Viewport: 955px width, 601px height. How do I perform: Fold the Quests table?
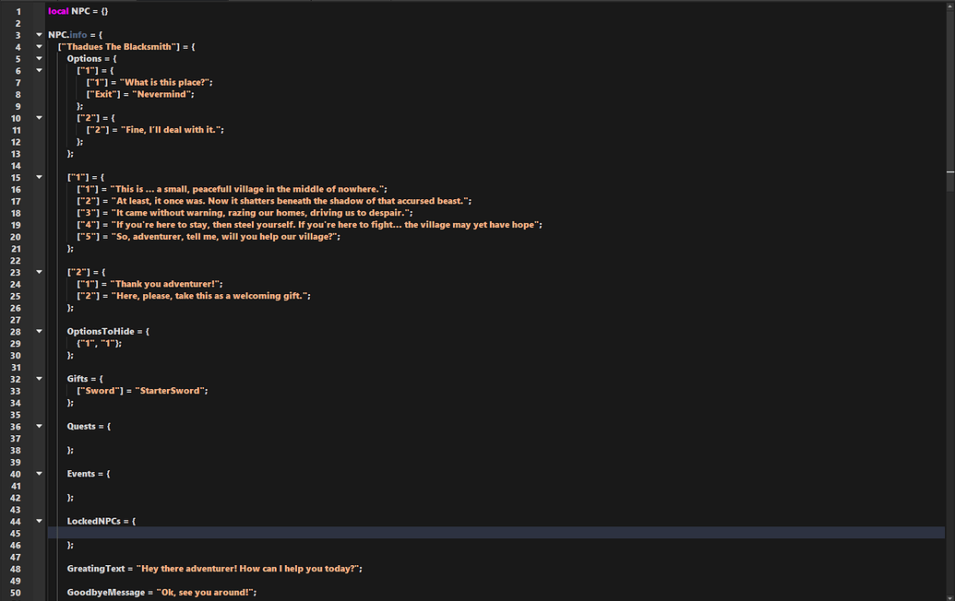(x=39, y=426)
